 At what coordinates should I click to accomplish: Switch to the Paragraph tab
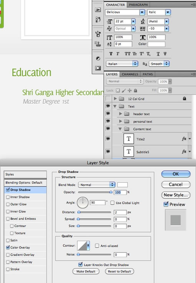coord(138,5)
